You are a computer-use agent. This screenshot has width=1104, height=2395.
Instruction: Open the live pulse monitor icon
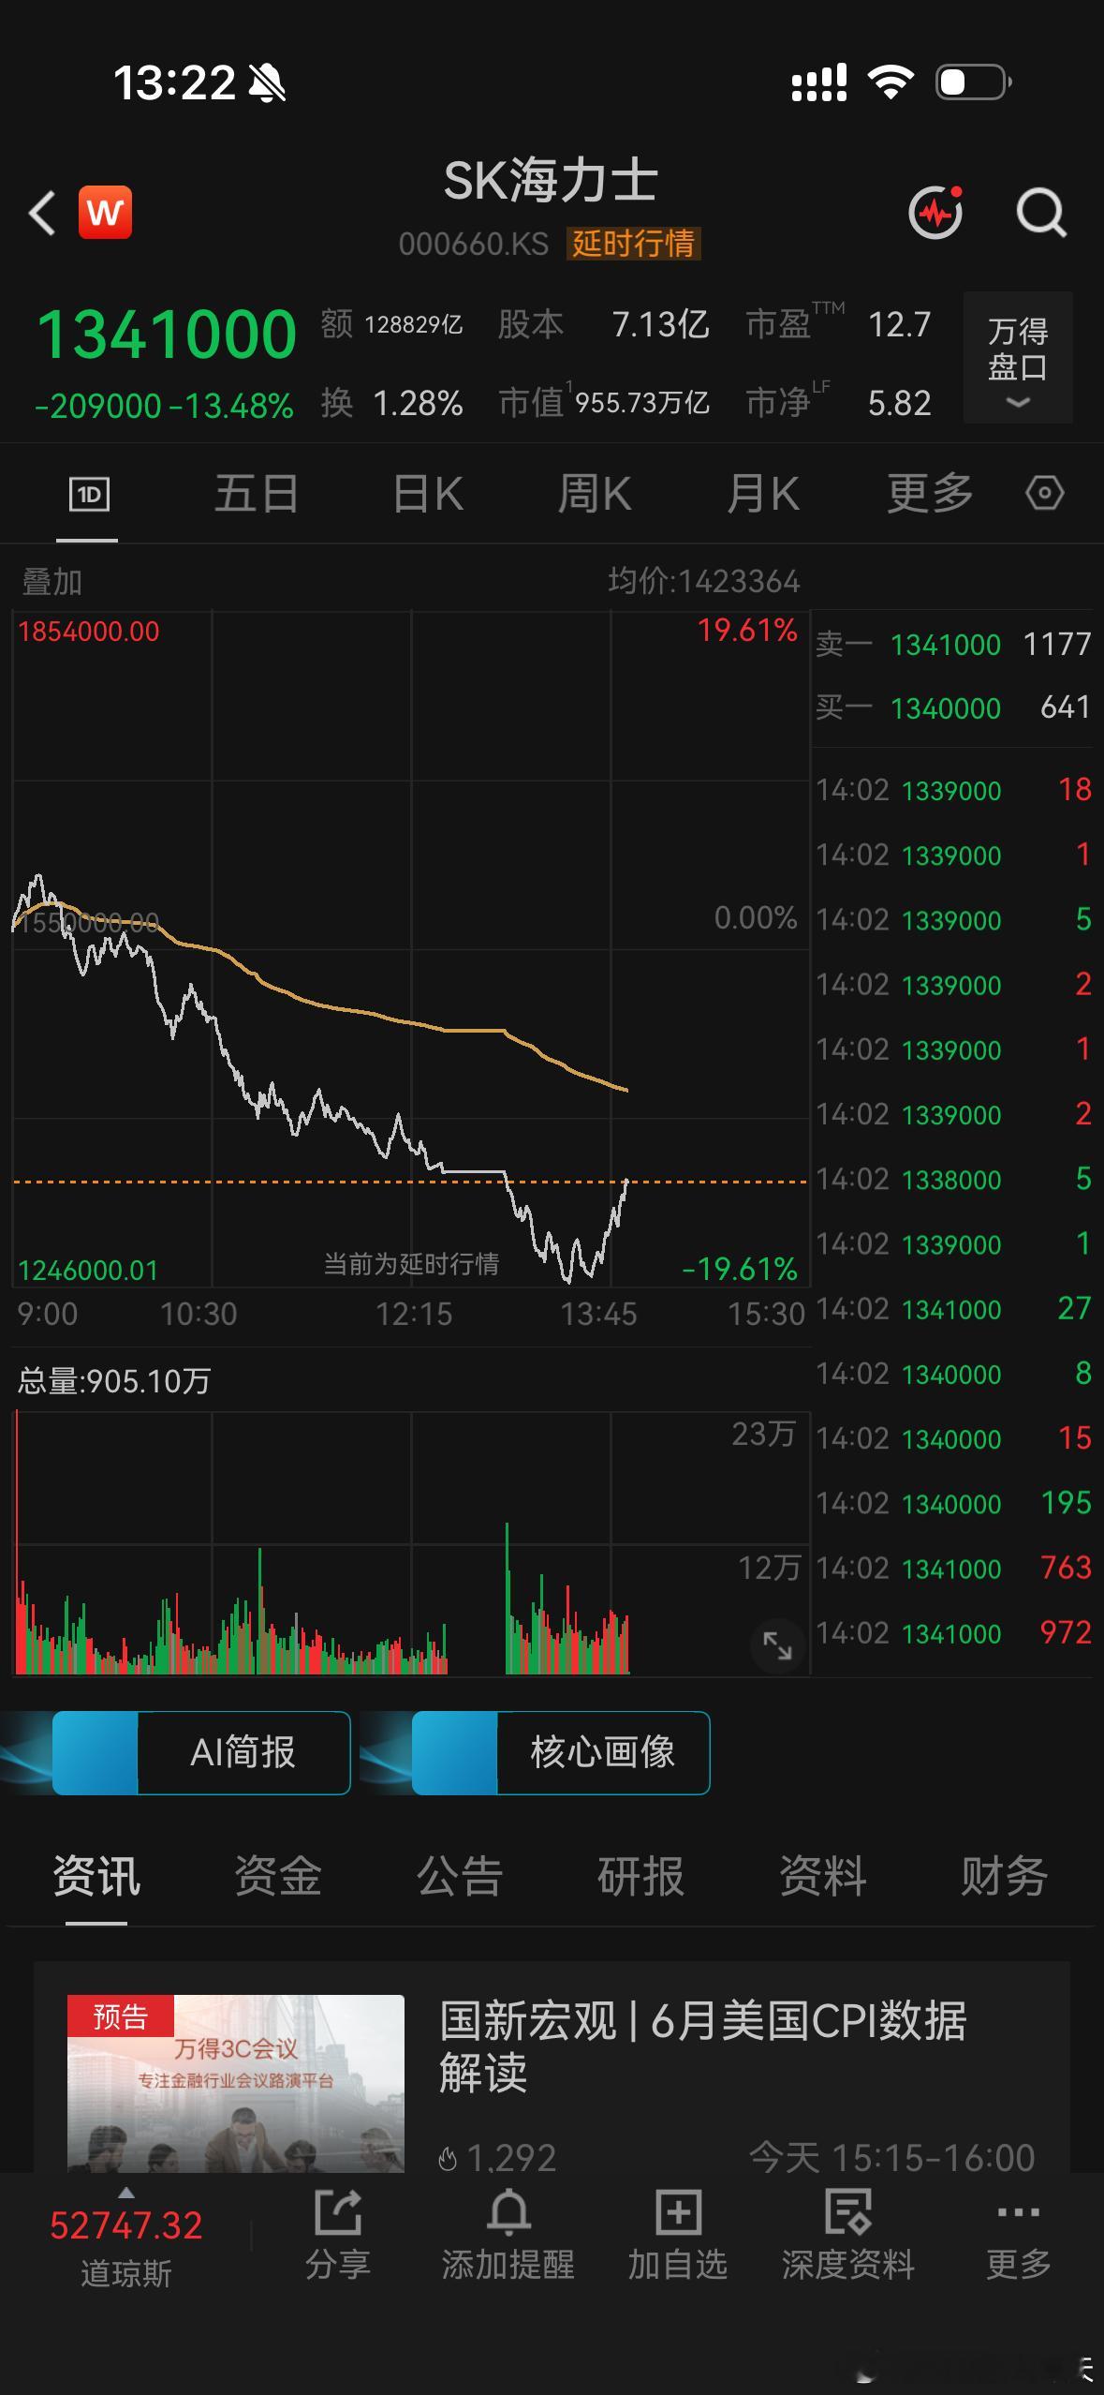(x=936, y=213)
